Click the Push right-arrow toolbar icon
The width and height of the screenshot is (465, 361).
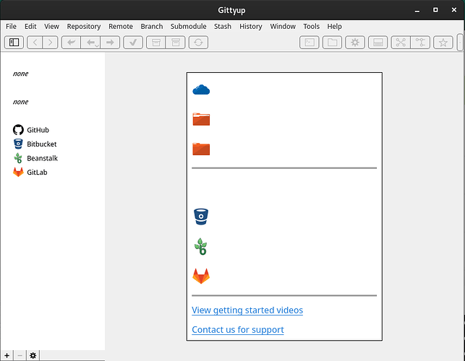point(110,43)
